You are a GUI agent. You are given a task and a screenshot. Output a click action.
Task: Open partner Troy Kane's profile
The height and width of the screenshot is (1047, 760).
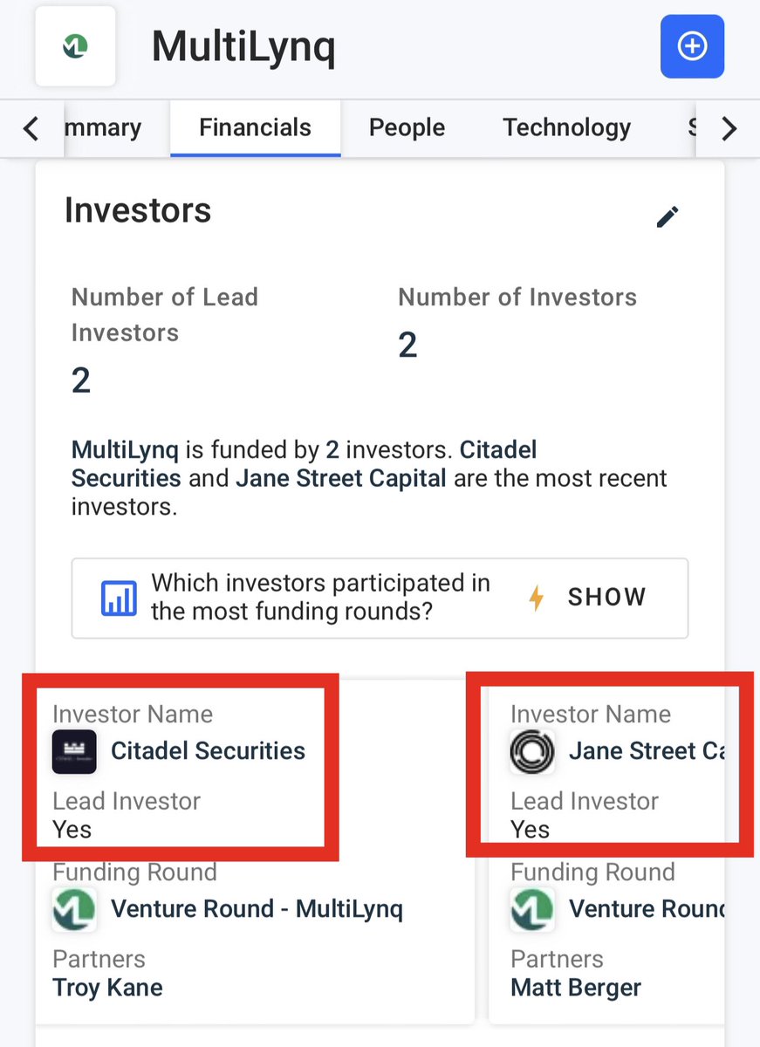pos(107,988)
